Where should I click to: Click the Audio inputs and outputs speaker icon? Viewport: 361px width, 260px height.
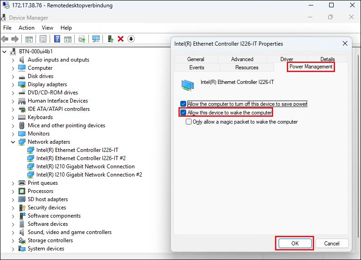[22, 60]
